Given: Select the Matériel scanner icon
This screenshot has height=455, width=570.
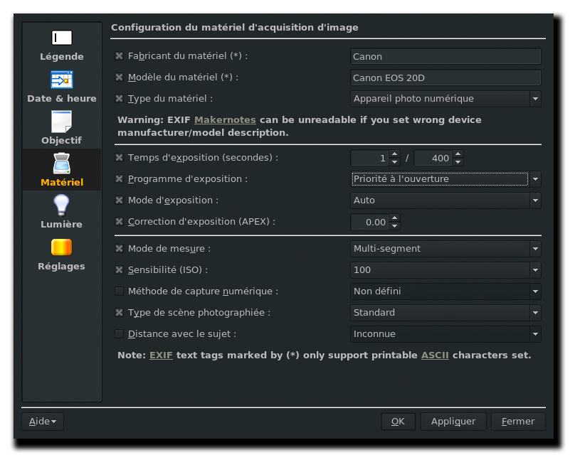Looking at the screenshot, I should 61,164.
